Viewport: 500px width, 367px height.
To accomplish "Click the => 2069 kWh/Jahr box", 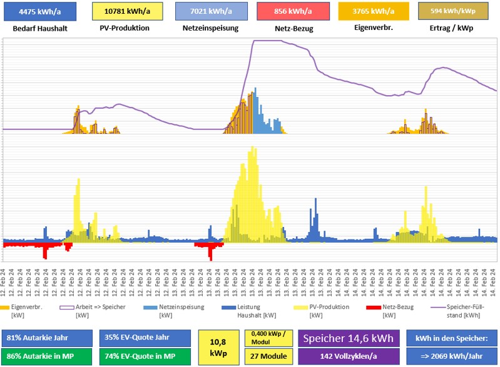I will pos(452,356).
